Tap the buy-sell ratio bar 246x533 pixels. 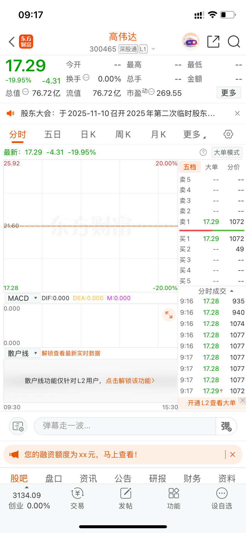tap(212, 231)
